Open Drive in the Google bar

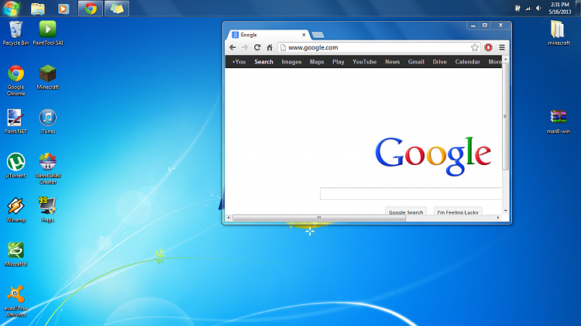coord(439,62)
